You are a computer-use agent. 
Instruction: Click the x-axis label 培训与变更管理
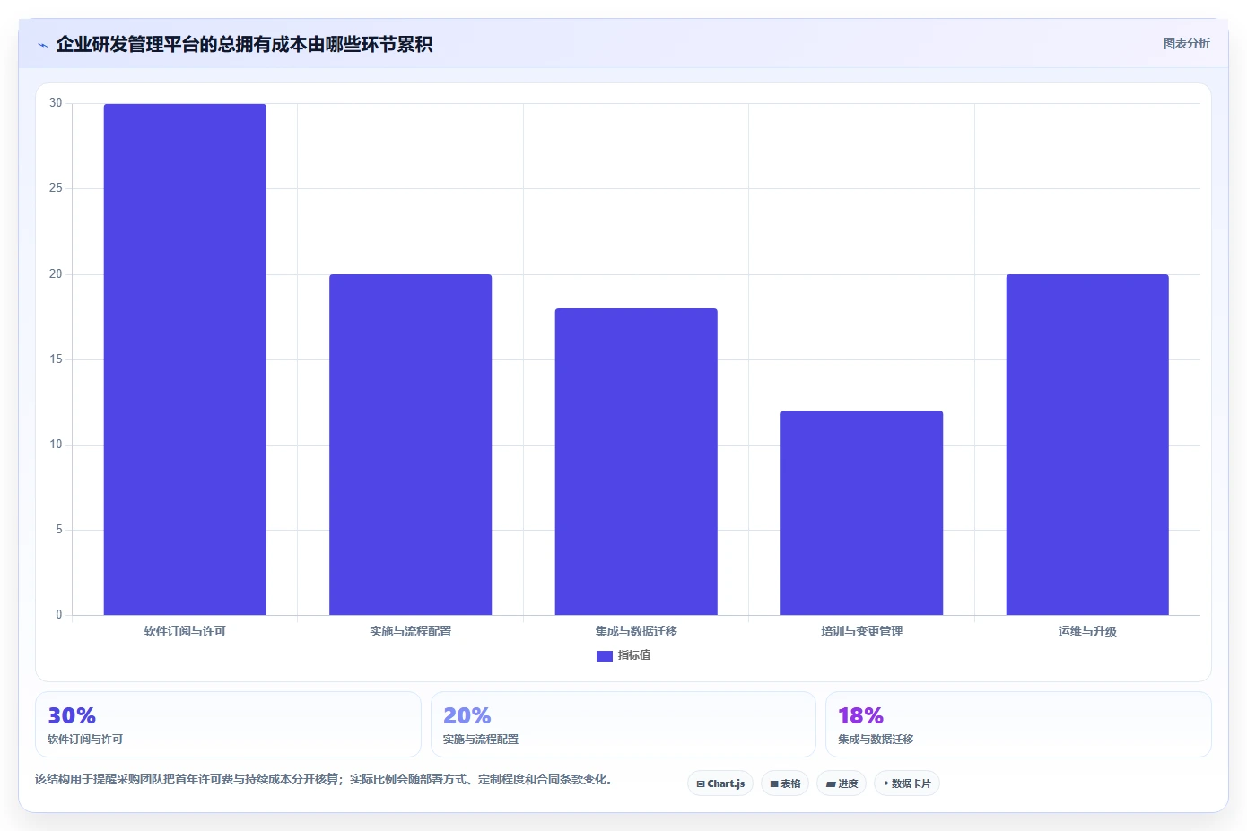tap(861, 631)
